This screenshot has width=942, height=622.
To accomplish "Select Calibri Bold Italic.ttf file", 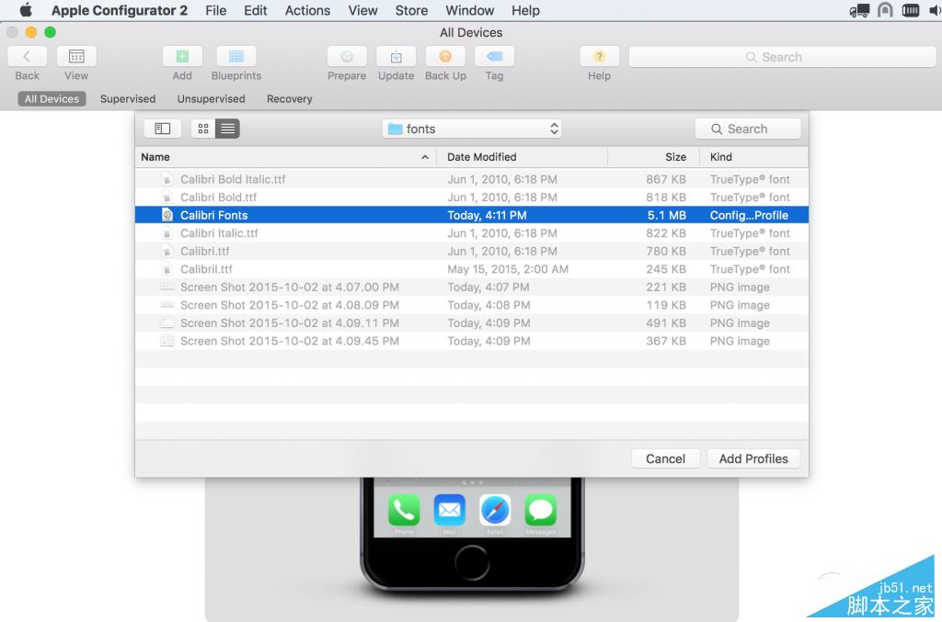I will [472, 179].
